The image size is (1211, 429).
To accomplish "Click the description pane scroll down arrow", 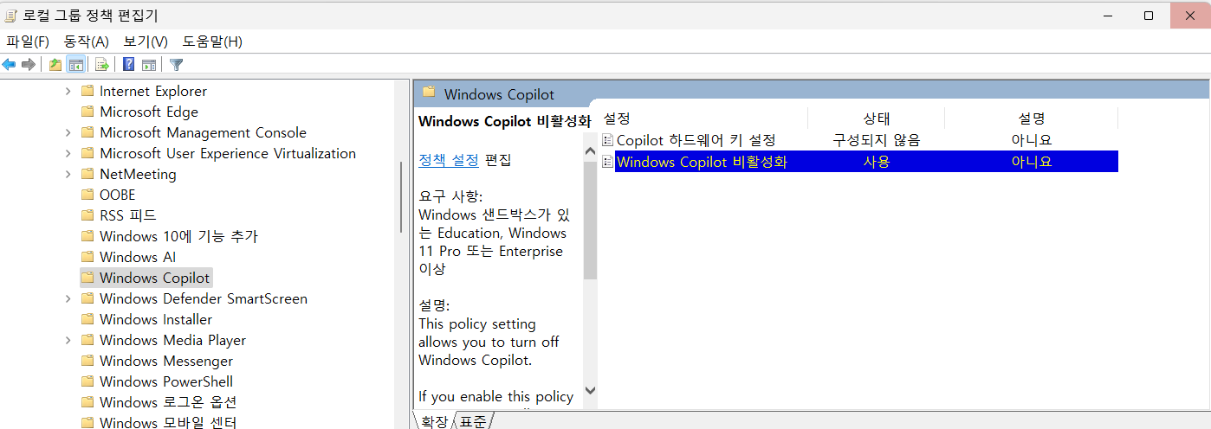I will (591, 391).
